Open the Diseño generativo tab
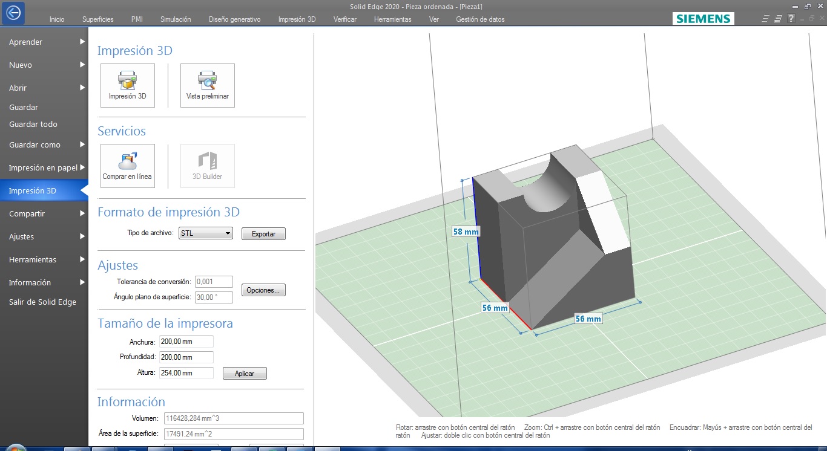 tap(234, 19)
